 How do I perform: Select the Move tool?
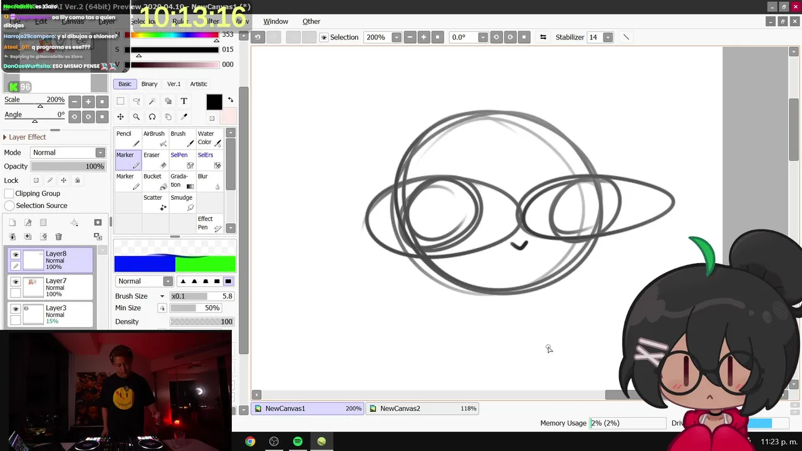(120, 117)
